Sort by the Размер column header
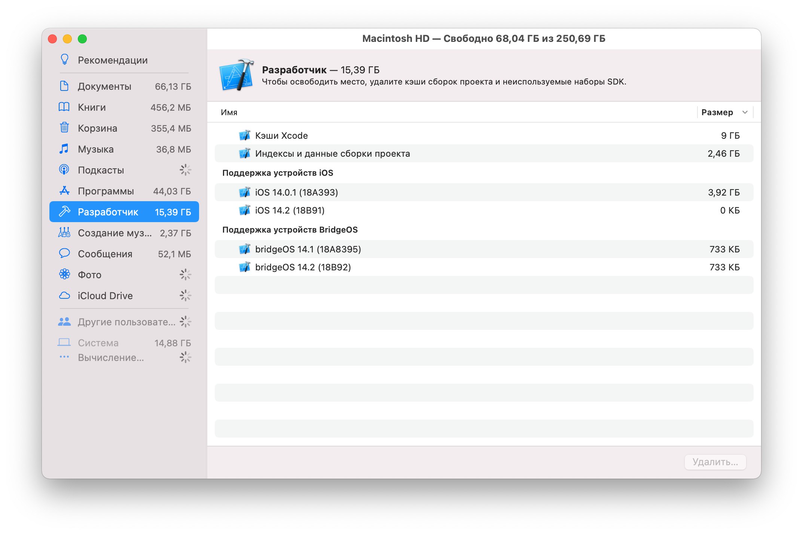Image resolution: width=803 pixels, height=534 pixels. coord(717,112)
